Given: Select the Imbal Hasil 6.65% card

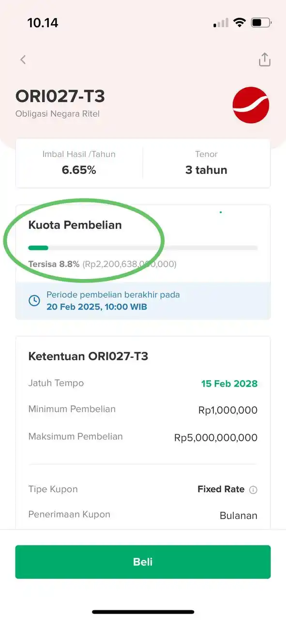Looking at the screenshot, I should coord(79,163).
